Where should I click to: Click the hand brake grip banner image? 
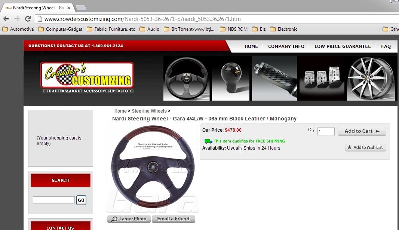(274, 78)
